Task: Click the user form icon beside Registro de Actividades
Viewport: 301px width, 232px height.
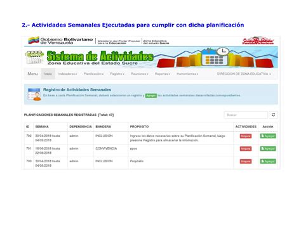Action: tap(34, 94)
